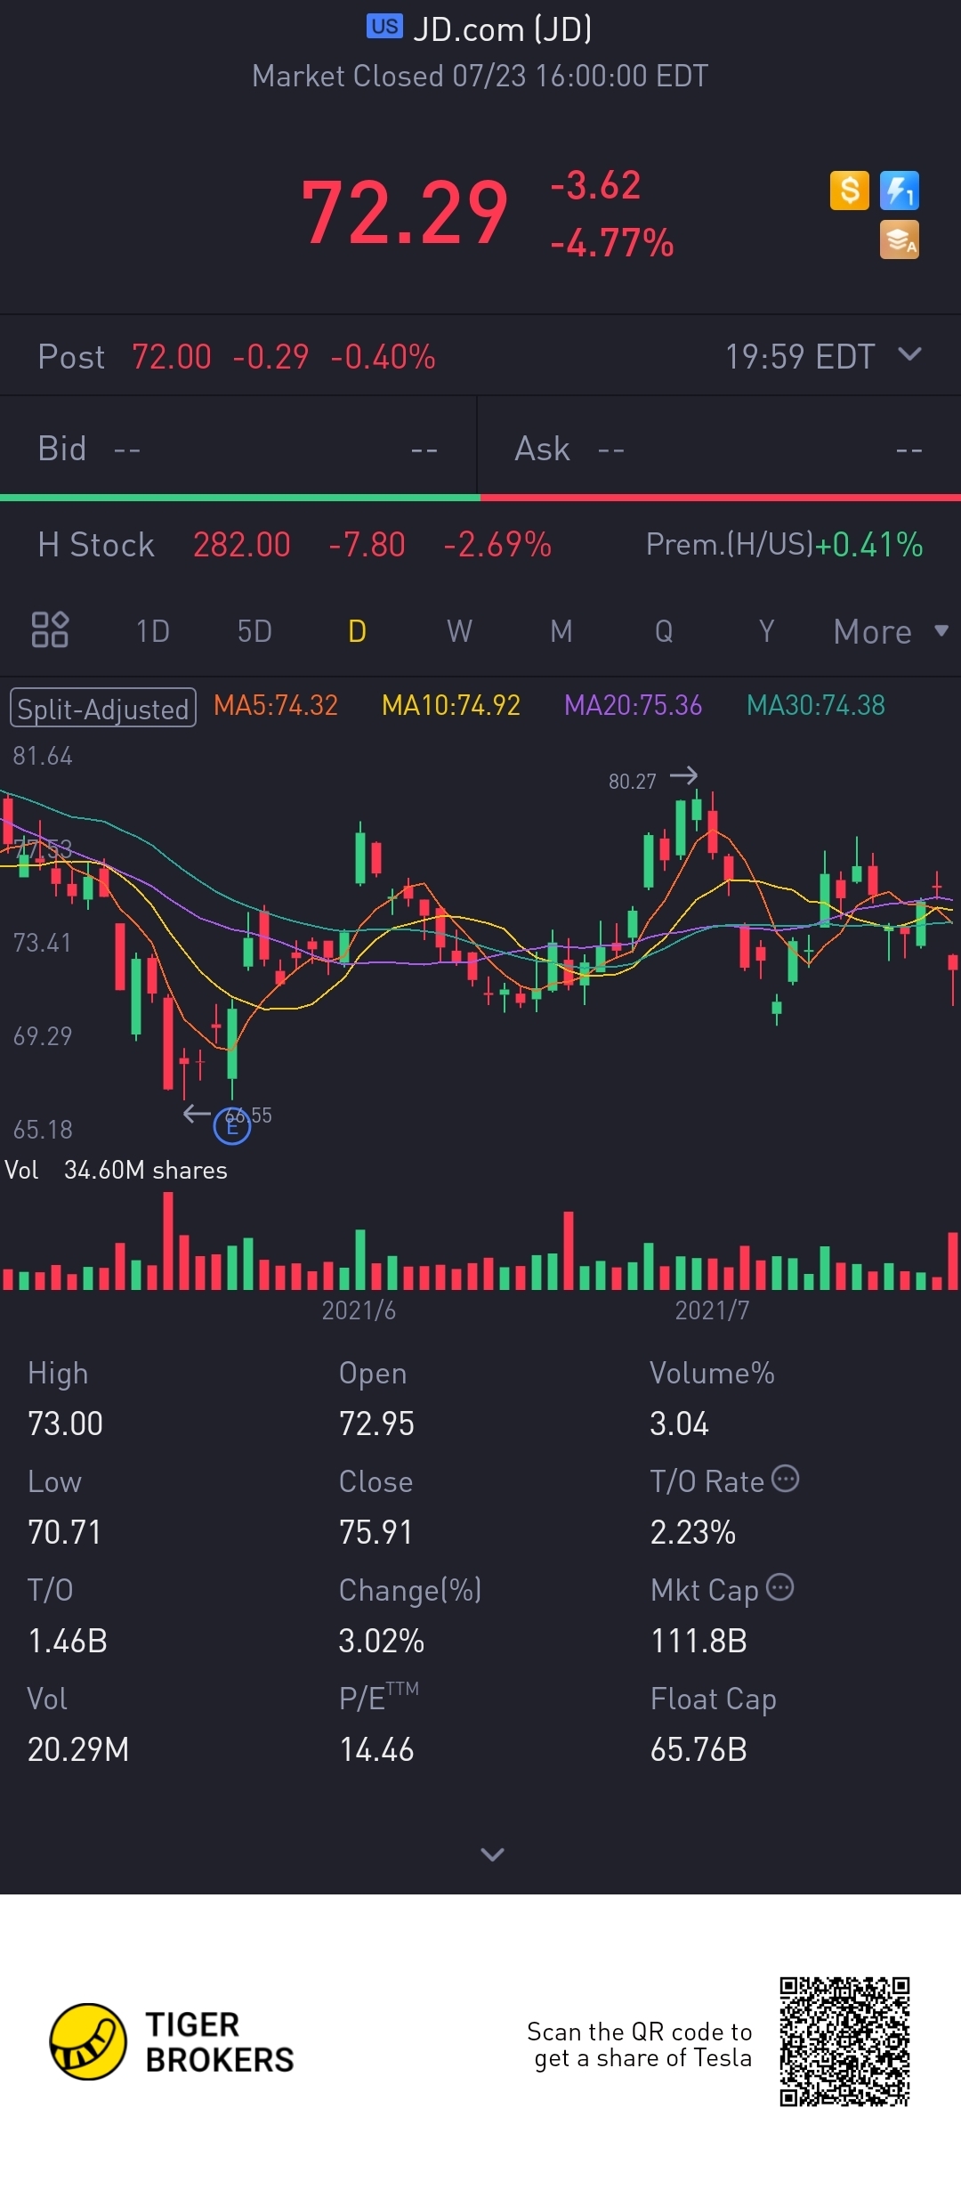Tap the Volume% value 3.04
Image resolution: width=961 pixels, height=2190 pixels.
coord(680,1423)
